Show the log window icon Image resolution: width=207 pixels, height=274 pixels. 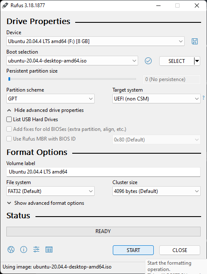pyautogui.click(x=49, y=250)
